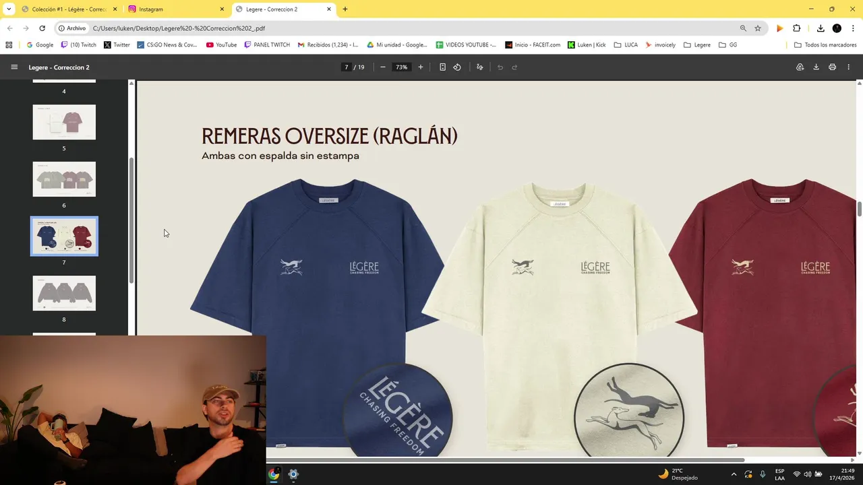The width and height of the screenshot is (863, 485).
Task: Open the Twitter bookmark
Action: click(x=117, y=45)
